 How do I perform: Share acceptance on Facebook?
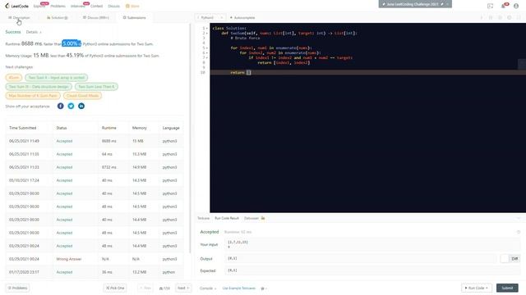60,106
